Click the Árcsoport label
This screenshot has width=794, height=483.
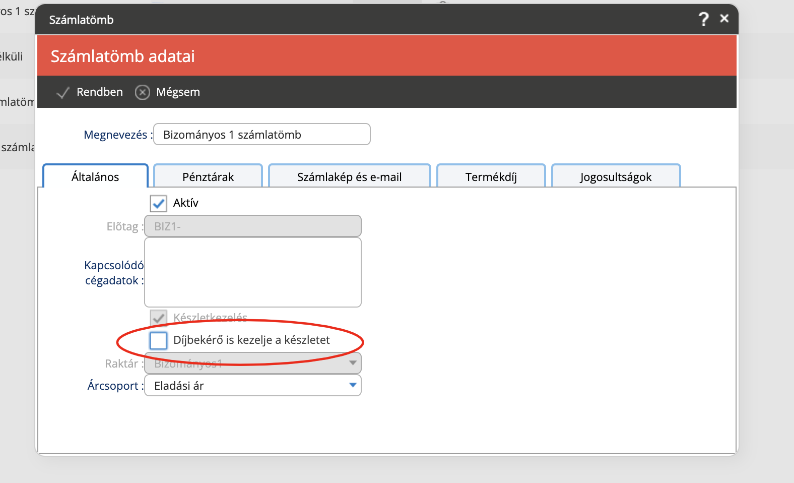click(x=115, y=386)
